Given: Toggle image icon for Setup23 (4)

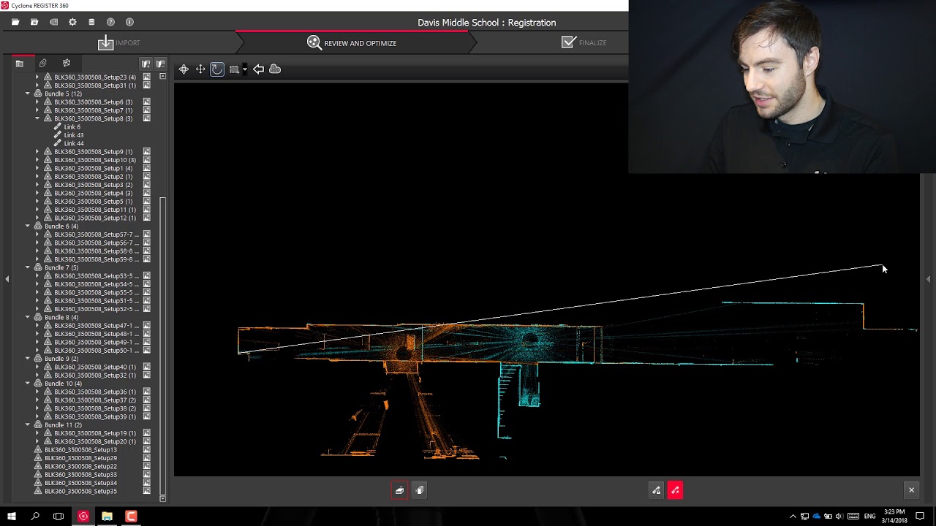Looking at the screenshot, I should coord(147,77).
